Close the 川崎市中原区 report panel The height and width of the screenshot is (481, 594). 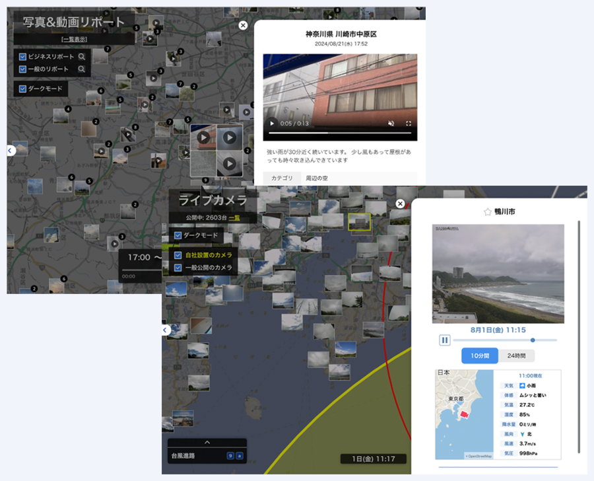click(243, 25)
